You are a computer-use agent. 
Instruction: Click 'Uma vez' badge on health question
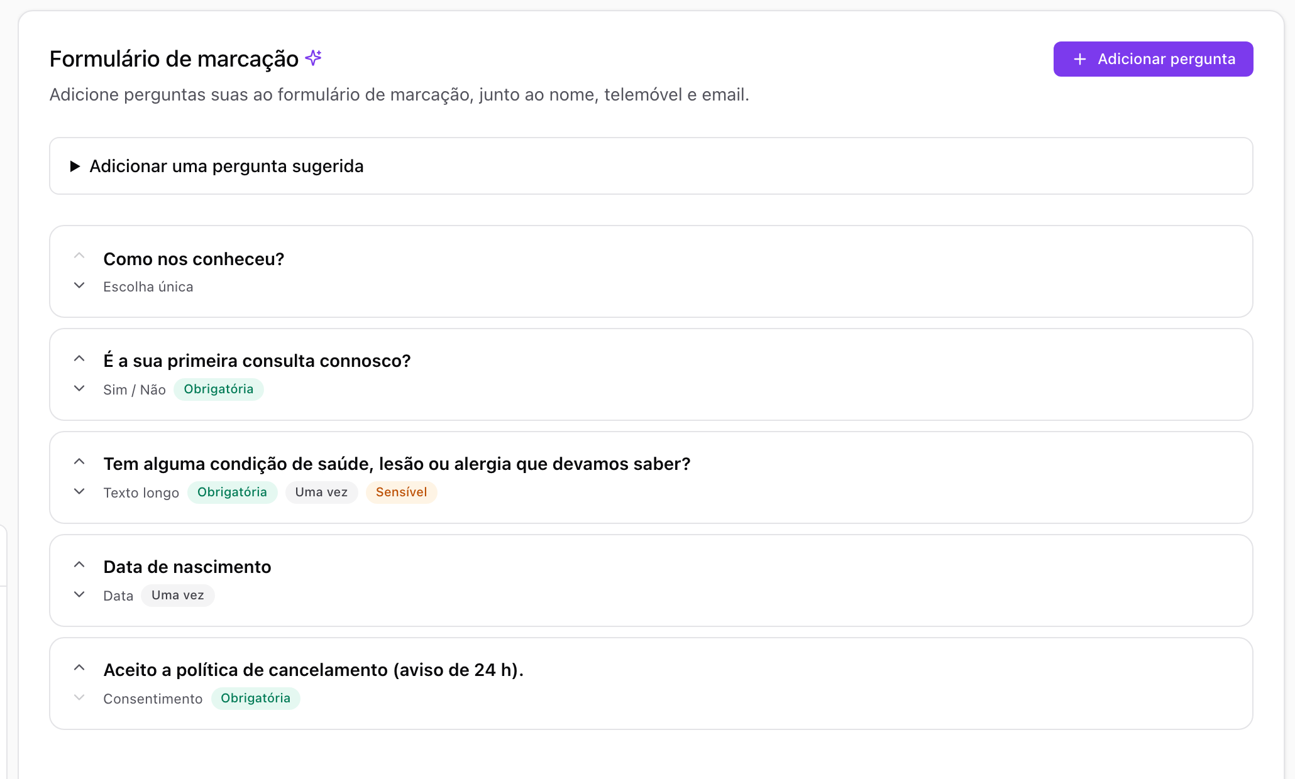pyautogui.click(x=321, y=493)
